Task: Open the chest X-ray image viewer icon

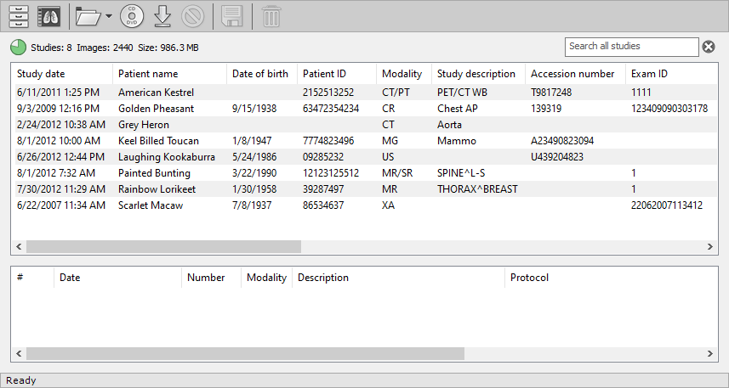Action: click(x=49, y=16)
